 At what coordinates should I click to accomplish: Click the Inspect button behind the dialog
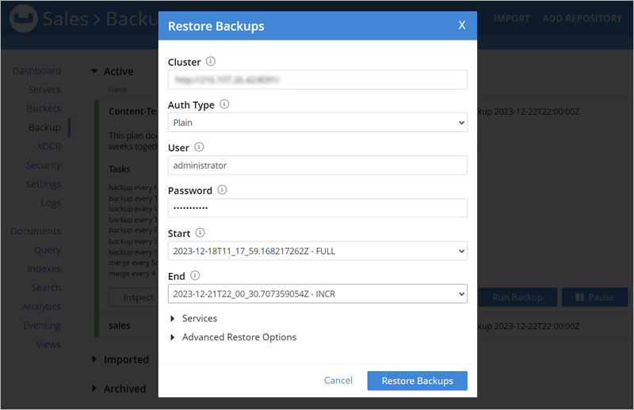[x=134, y=298]
